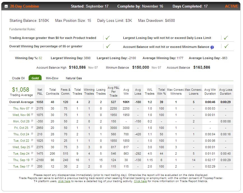243x193 pixels.
Task: Open the Fri, Oct 25 daily report
Action: coord(21,128)
